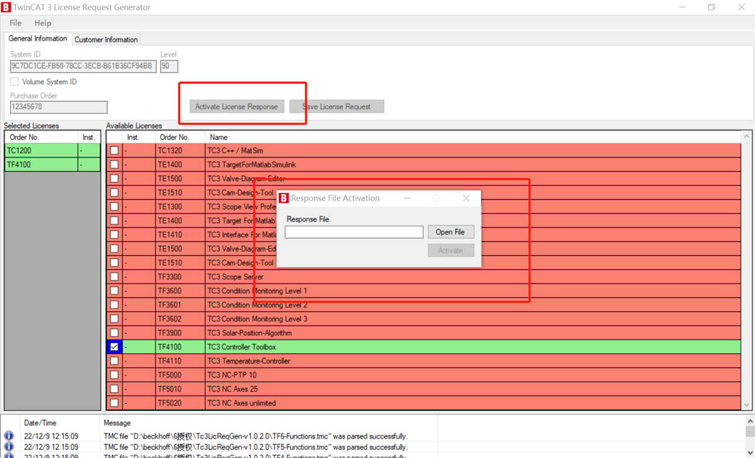Click "TC3 Condition Monitoring Level 3" name cell
This screenshot has width=755, height=458.
(x=473, y=319)
